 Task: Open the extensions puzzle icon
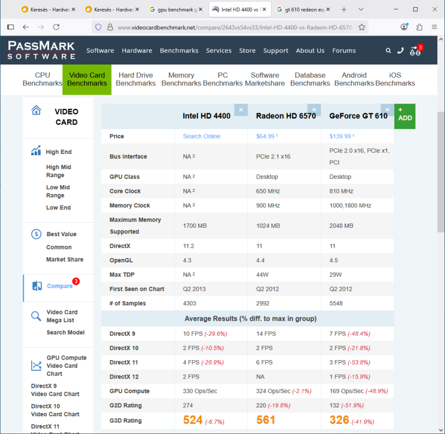(419, 27)
